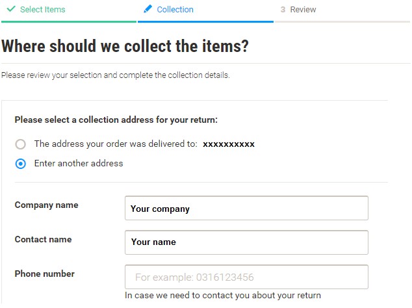Click the 'The address your order was delivered to' label

pyautogui.click(x=116, y=144)
